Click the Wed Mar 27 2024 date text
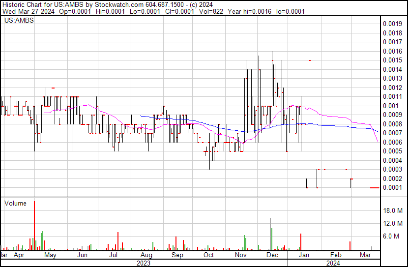This screenshot has height=267, width=408. pos(29,11)
